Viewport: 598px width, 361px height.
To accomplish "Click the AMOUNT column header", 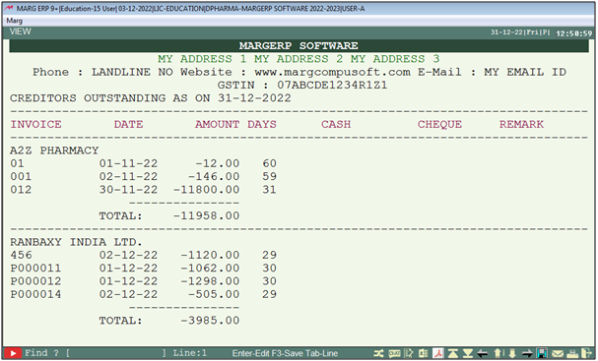I will 218,124.
